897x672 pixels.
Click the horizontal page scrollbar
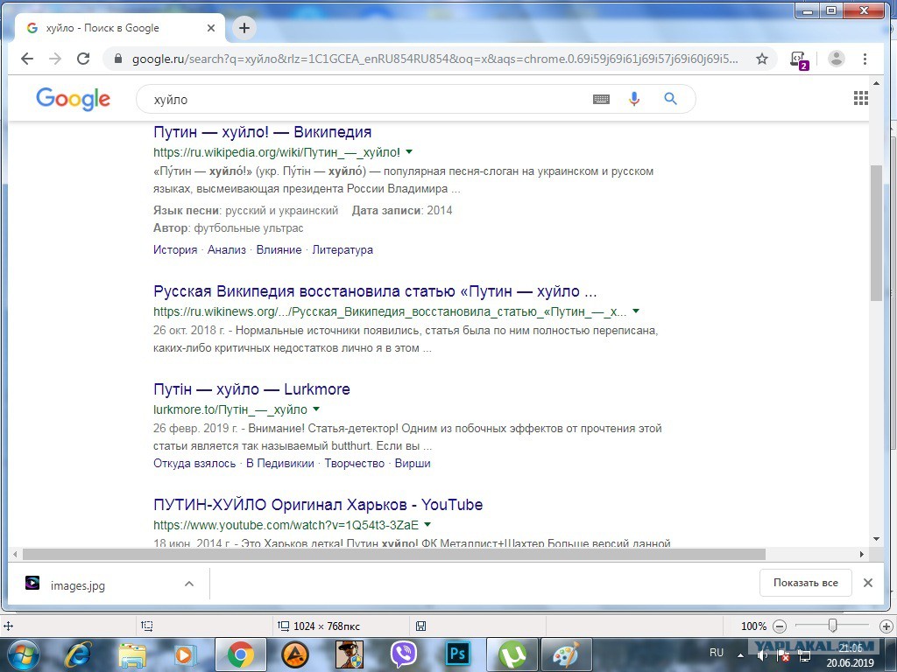[393, 554]
